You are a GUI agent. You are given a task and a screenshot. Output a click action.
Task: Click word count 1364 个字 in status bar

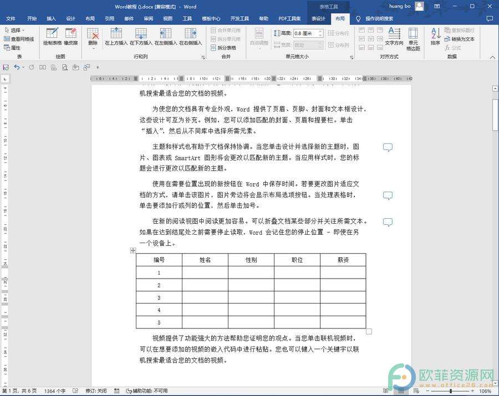coord(55,390)
